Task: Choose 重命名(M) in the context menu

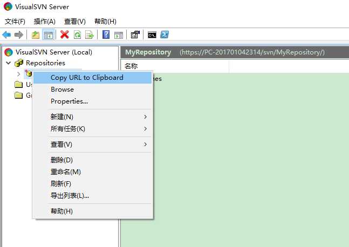Action: (x=93, y=172)
